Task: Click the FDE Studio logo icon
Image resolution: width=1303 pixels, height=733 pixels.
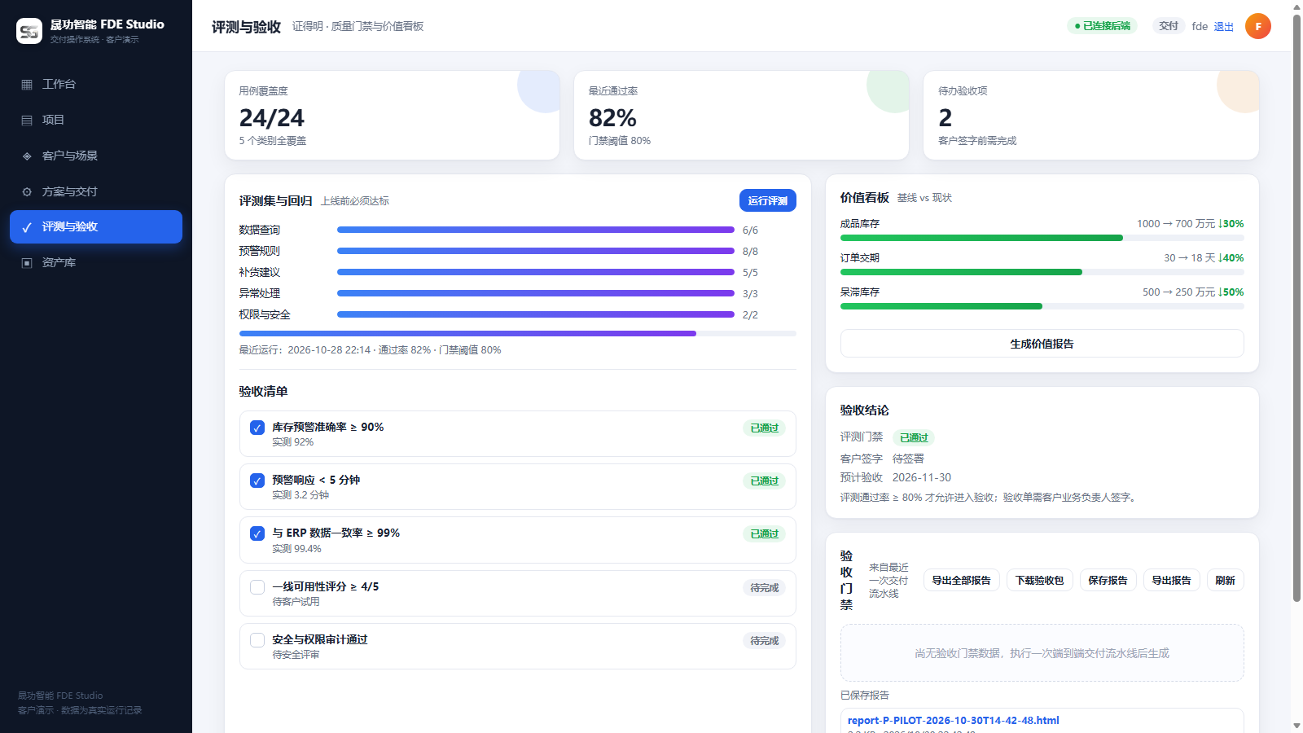Action: [x=29, y=31]
